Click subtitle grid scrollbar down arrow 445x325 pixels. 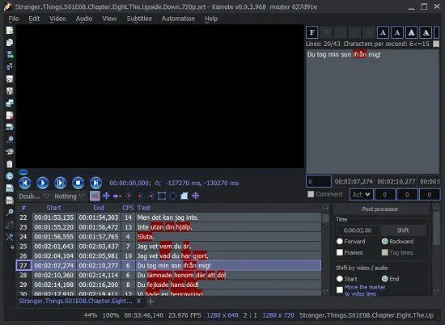click(325, 291)
